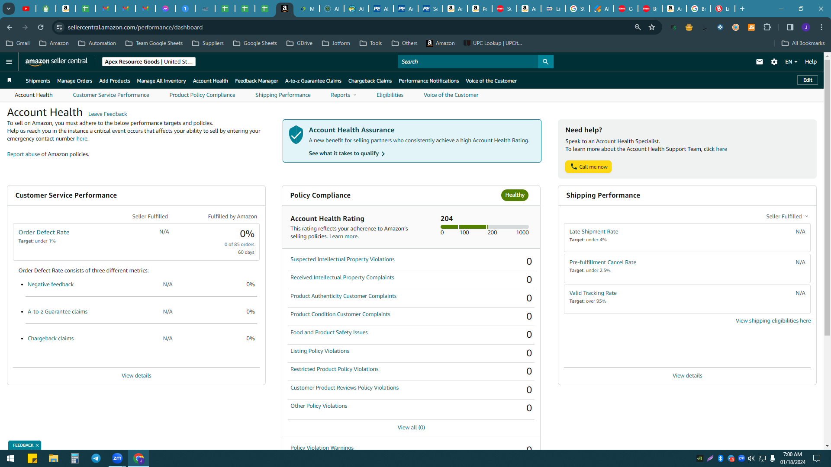Click the Leave Feedback link
The width and height of the screenshot is (831, 467).
pyautogui.click(x=107, y=114)
